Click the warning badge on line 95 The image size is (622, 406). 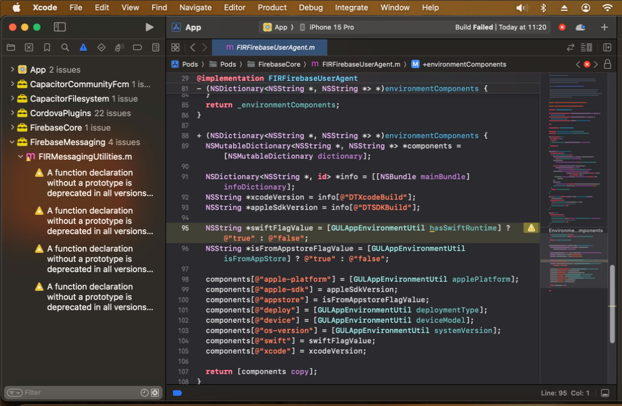[531, 228]
